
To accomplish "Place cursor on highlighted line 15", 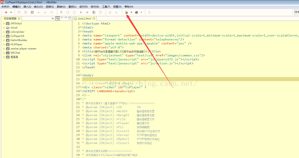I will click(190, 79).
